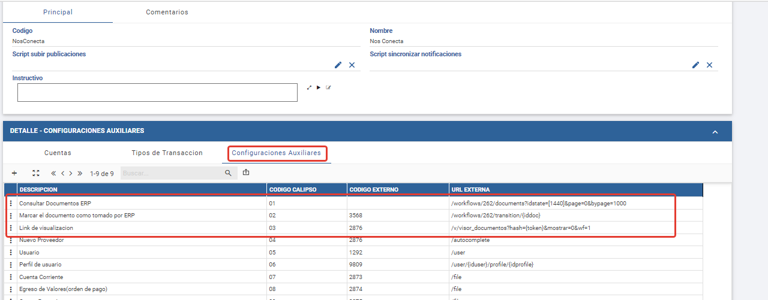Click the Buscar search field
This screenshot has height=300, width=768.
172,173
